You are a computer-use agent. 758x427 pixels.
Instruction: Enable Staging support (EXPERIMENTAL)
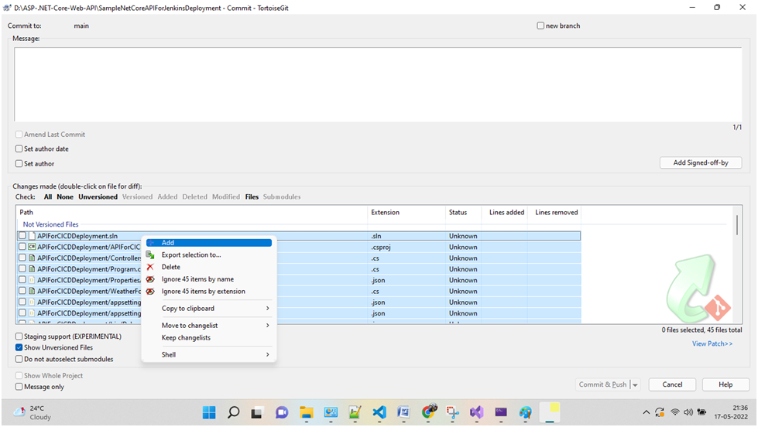pyautogui.click(x=19, y=336)
